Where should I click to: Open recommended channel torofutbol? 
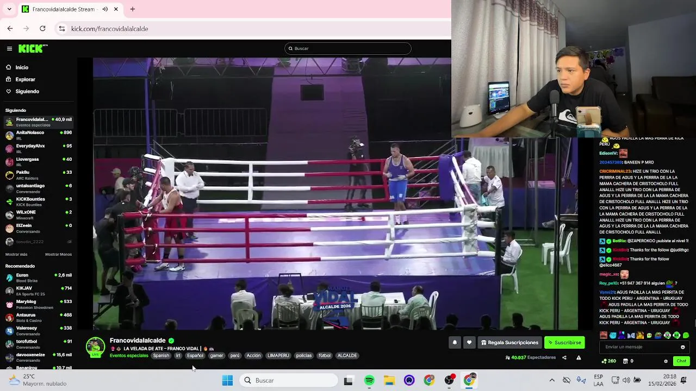point(38,344)
